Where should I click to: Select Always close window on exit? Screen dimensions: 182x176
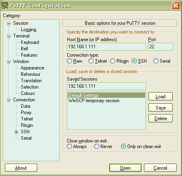click(x=69, y=146)
